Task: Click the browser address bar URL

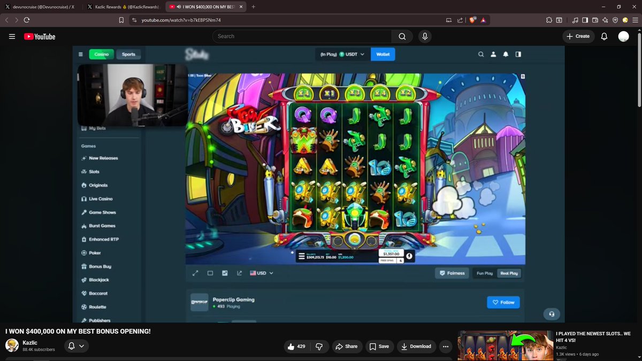Action: tap(181, 20)
